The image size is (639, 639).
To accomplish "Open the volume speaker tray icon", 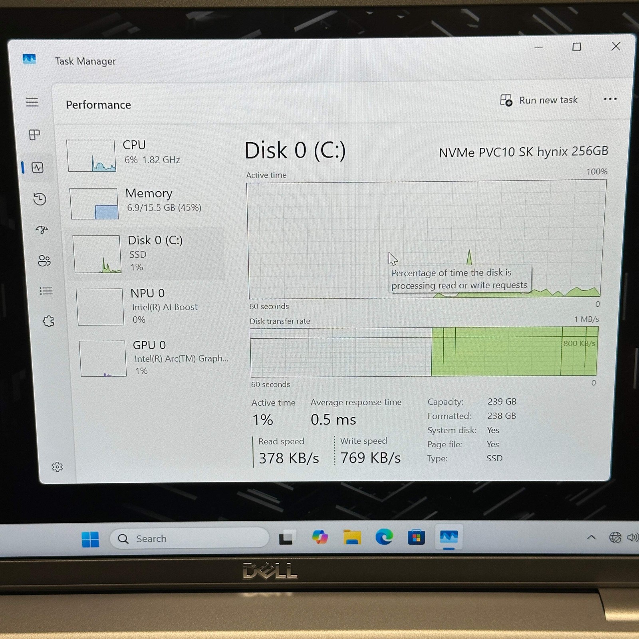I will click(633, 538).
